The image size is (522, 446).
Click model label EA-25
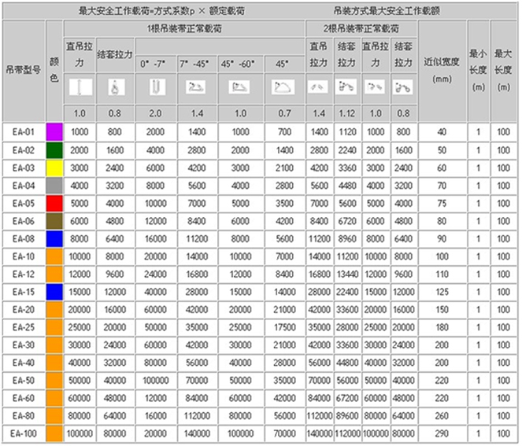tap(24, 327)
